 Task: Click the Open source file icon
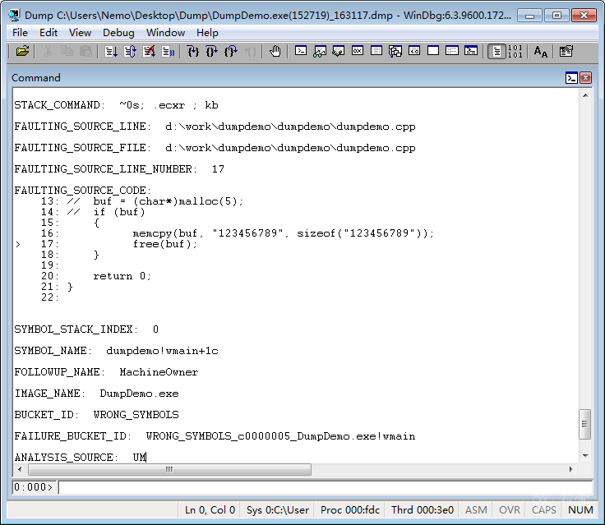22,51
